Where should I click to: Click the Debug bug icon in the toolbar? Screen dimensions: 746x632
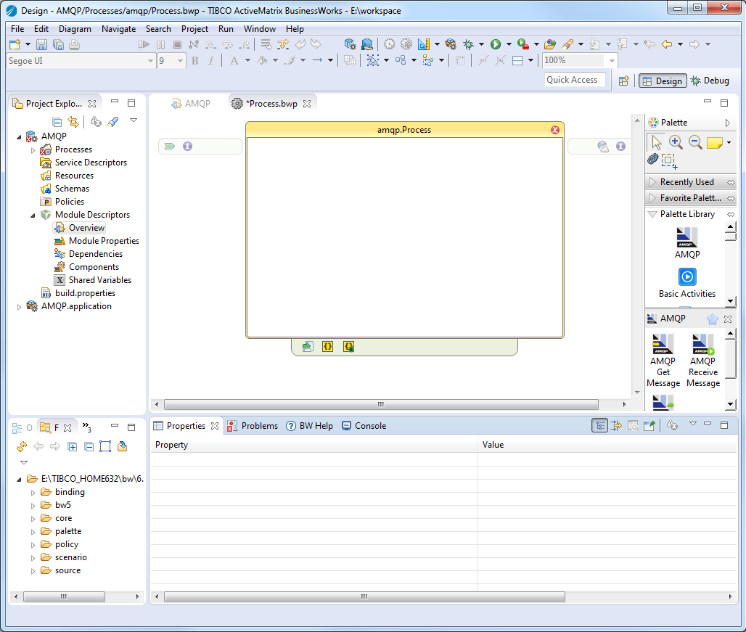tap(469, 44)
